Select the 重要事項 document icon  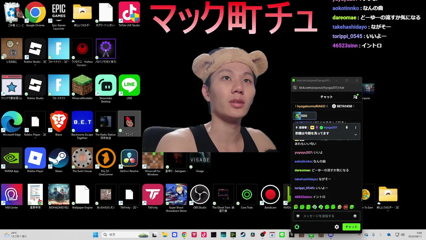point(35,196)
